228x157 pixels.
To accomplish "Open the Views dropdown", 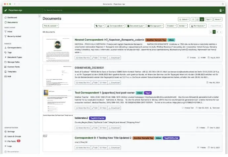I will tap(218, 20).
